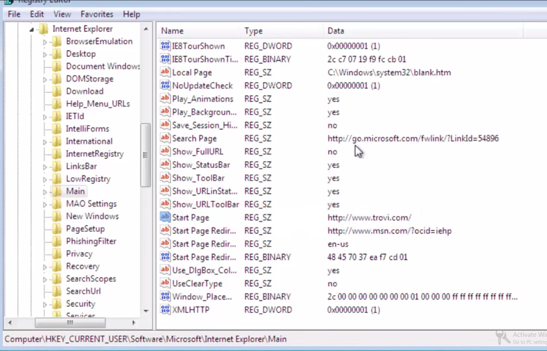Click the XMLHTTP DWORD value icon
This screenshot has height=351, width=547.
pos(165,309)
